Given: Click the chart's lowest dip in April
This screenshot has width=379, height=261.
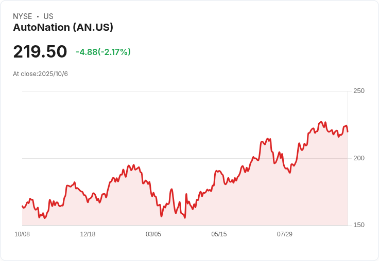Looking at the screenshot, I should click(185, 218).
